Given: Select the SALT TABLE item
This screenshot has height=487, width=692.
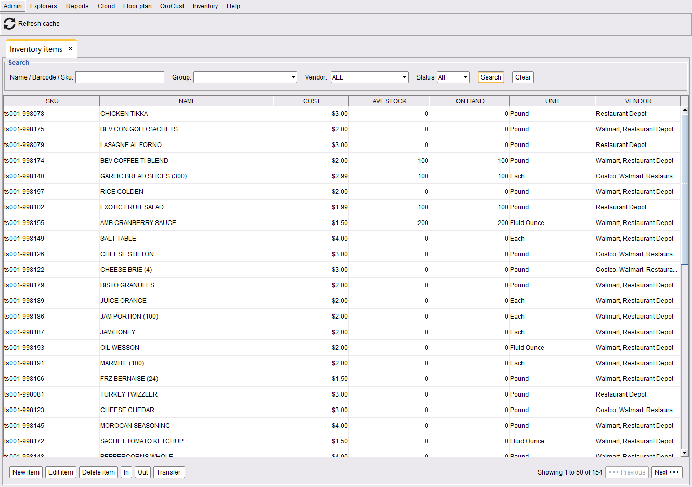Looking at the screenshot, I should [x=342, y=239].
